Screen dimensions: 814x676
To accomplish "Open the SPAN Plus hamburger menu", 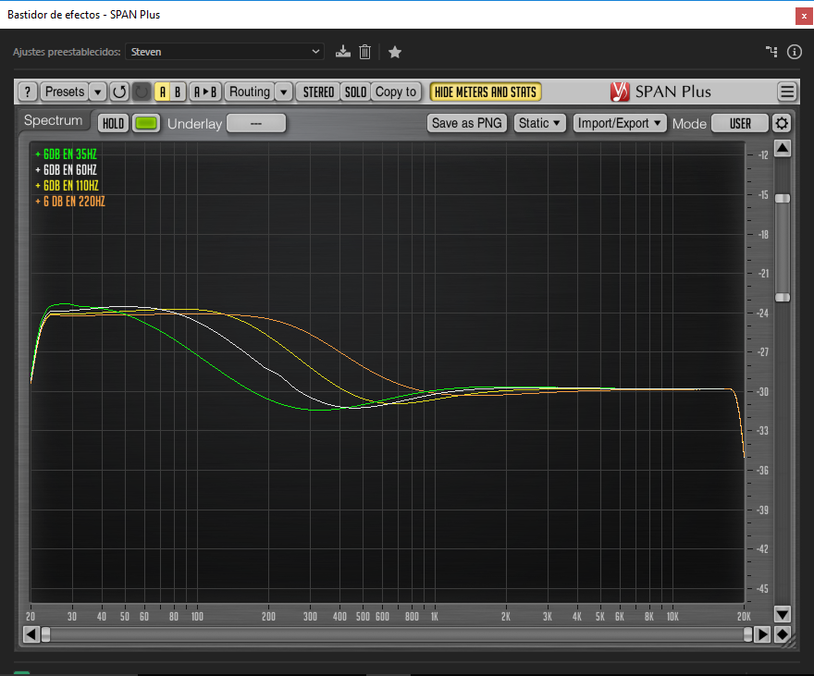I will pos(787,92).
